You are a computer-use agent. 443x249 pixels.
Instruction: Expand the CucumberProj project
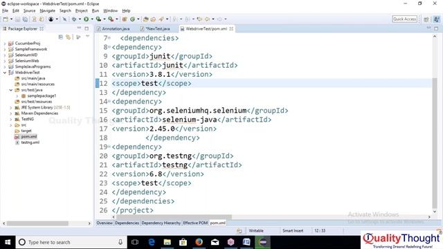click(5, 44)
